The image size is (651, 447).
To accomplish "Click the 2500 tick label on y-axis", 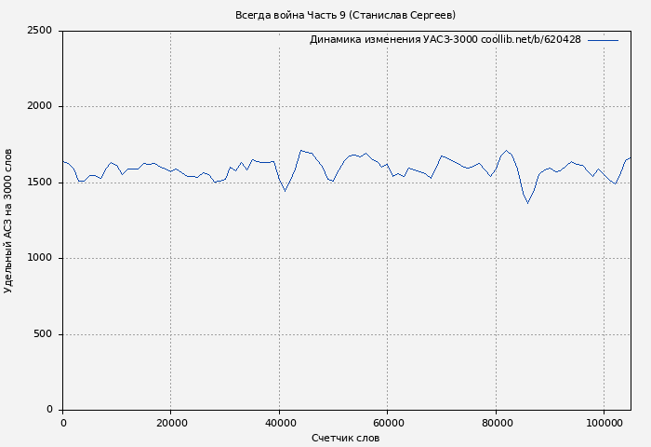I will [x=39, y=31].
